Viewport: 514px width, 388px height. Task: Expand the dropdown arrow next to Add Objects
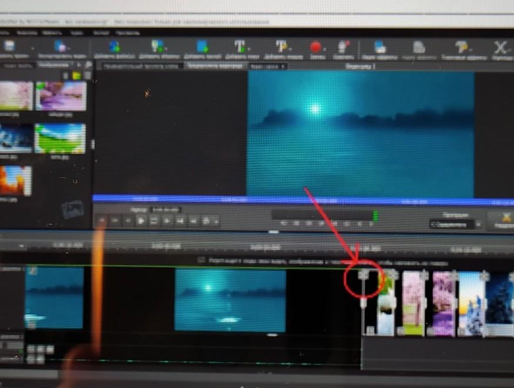[x=166, y=49]
